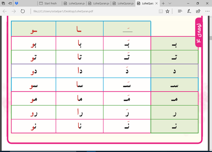Switch to the pinned Dropbox tab
212x152 pixels.
(17, 3)
